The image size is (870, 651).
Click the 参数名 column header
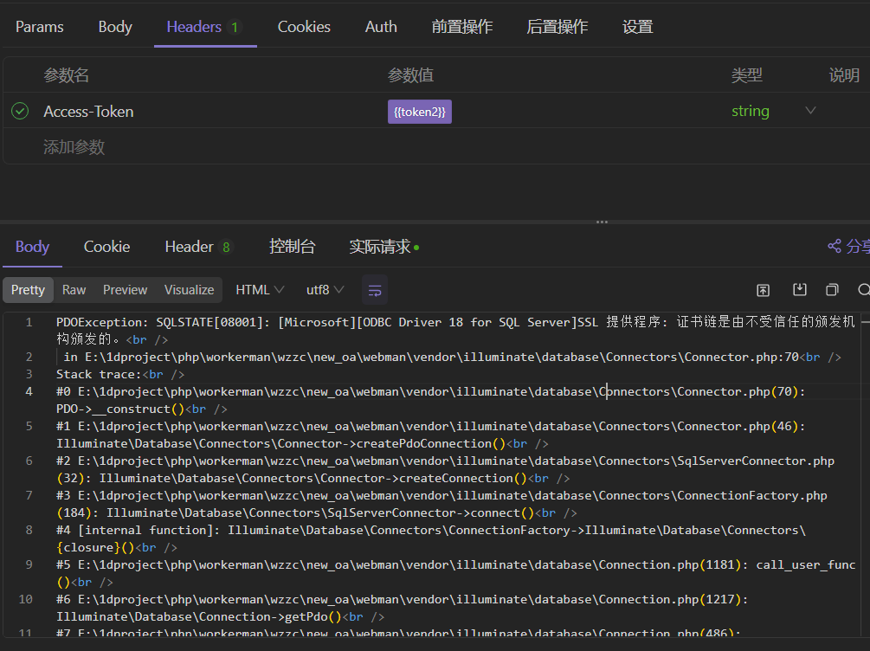[67, 75]
